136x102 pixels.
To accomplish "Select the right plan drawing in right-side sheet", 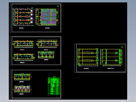I will click(x=111, y=57).
